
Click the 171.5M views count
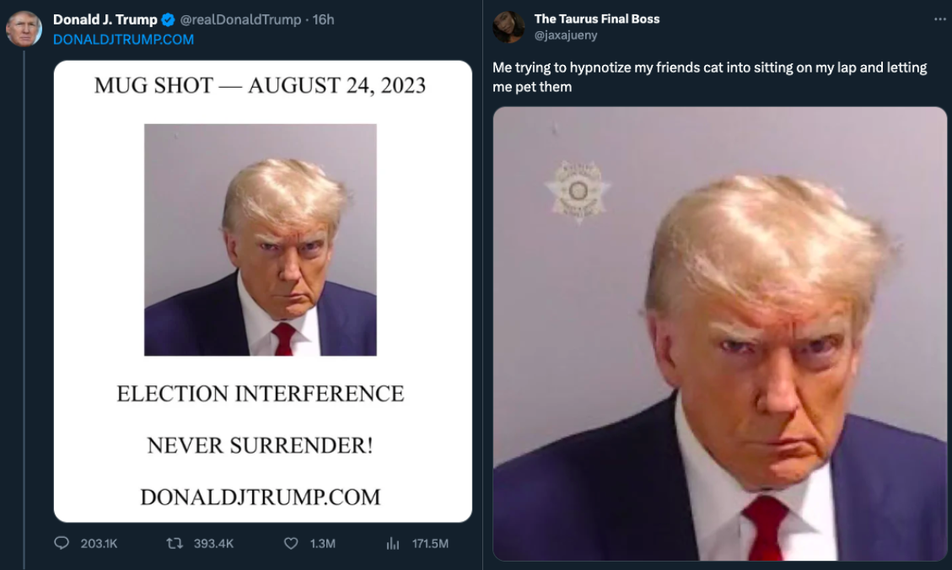coord(430,543)
